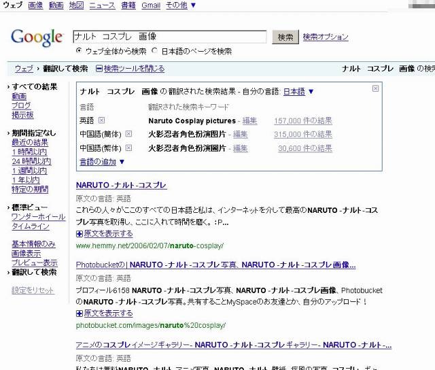
Task: Select 1 年以内 time filter
Action: [x=26, y=180]
